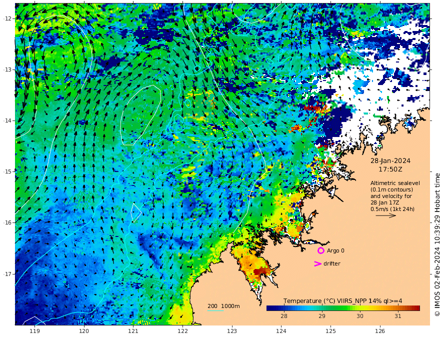The width and height of the screenshot is (440, 340).
Task: Click the '0.5m/s (1kt 24h)' scale text
Action: [392, 209]
